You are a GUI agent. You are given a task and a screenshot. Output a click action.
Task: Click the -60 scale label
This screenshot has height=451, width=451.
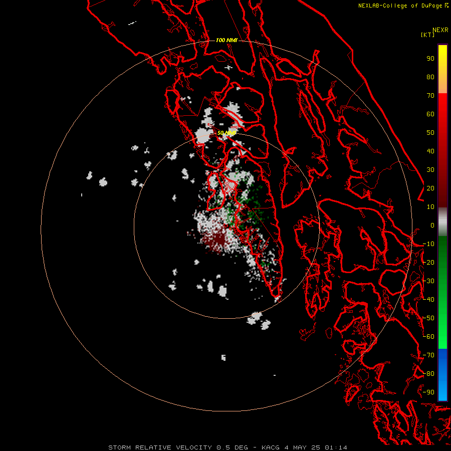428,337
